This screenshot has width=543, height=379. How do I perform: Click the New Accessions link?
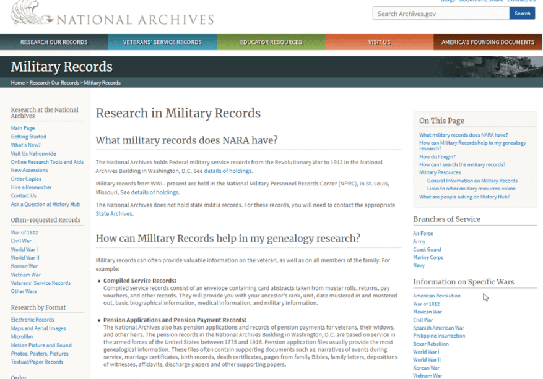[x=29, y=170]
